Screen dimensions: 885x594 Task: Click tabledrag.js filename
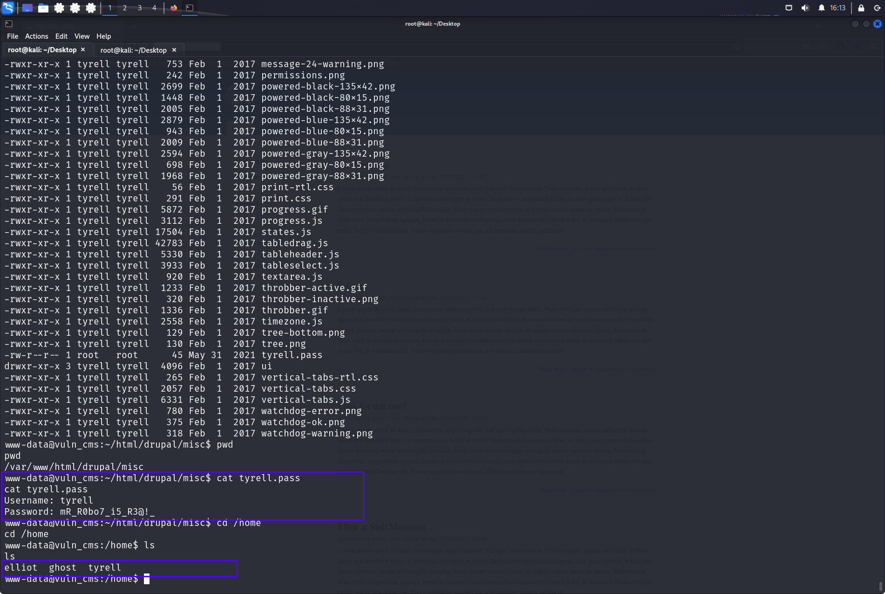click(x=294, y=243)
